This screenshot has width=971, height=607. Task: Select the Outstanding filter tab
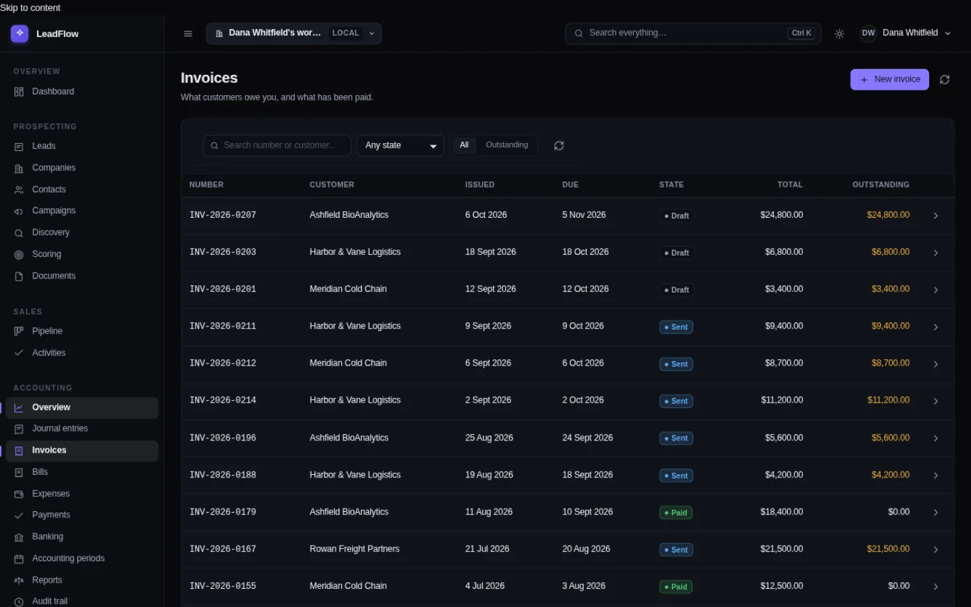tap(507, 145)
